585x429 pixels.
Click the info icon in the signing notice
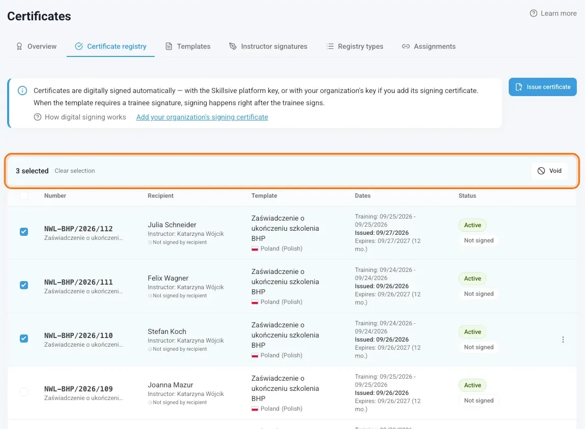point(22,90)
